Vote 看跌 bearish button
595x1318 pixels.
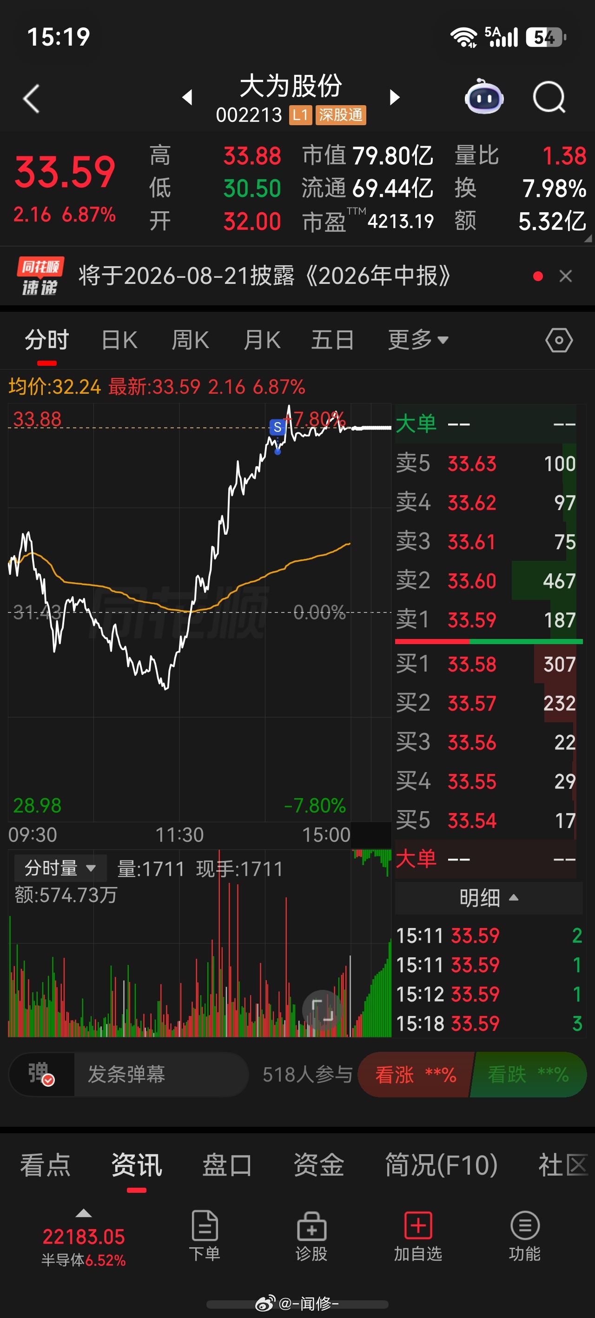point(529,1075)
